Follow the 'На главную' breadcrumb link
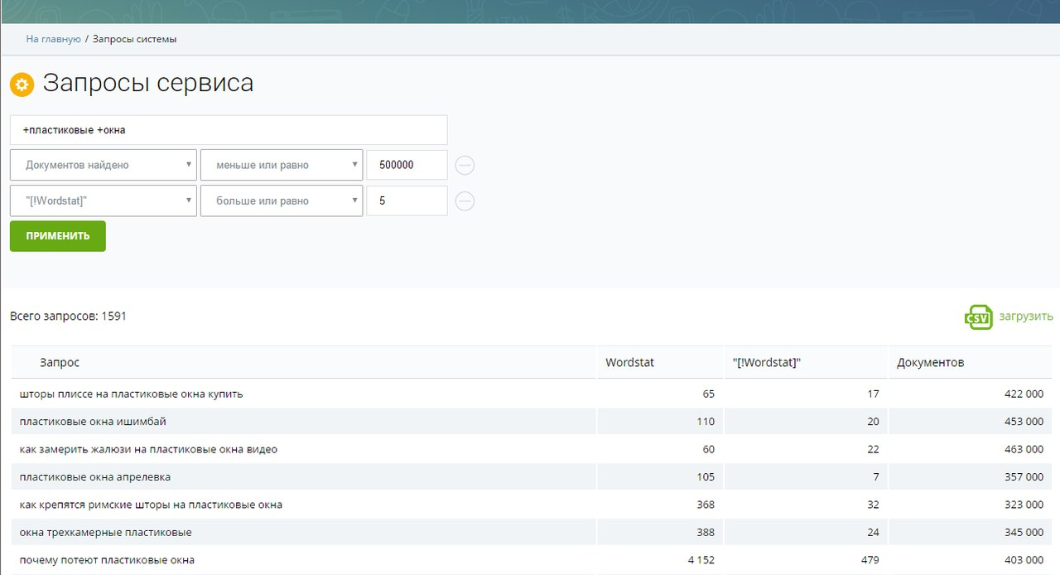This screenshot has width=1060, height=575. tap(53, 39)
